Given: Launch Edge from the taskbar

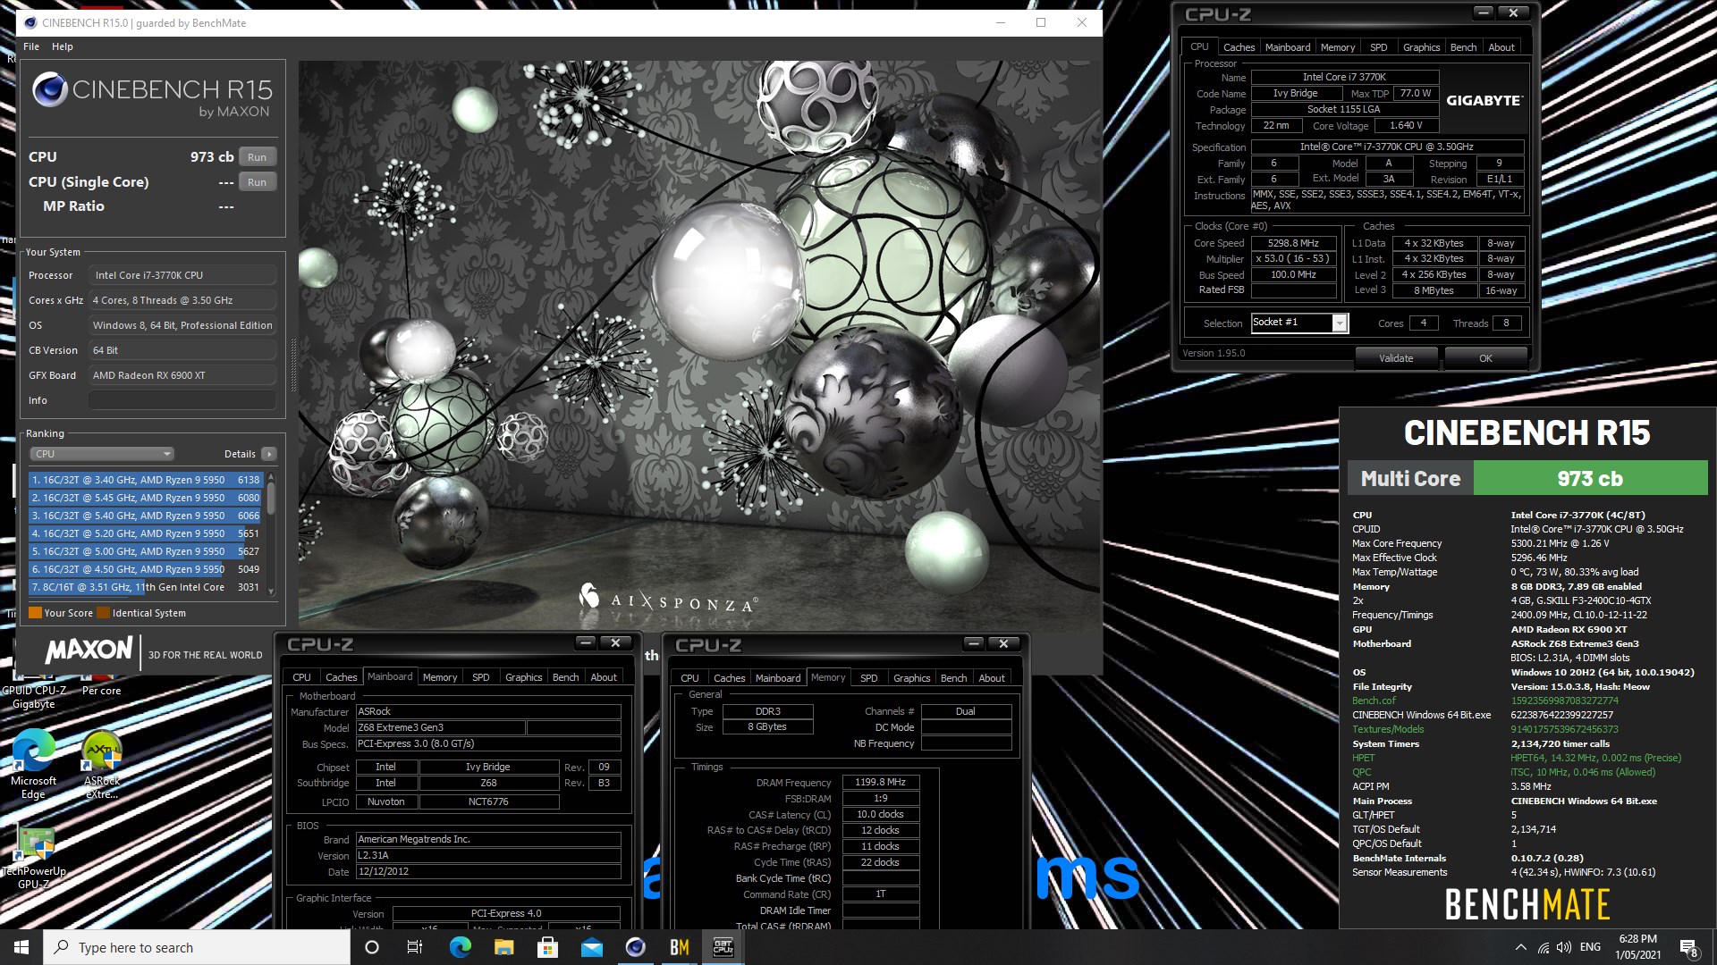Looking at the screenshot, I should (x=460, y=947).
